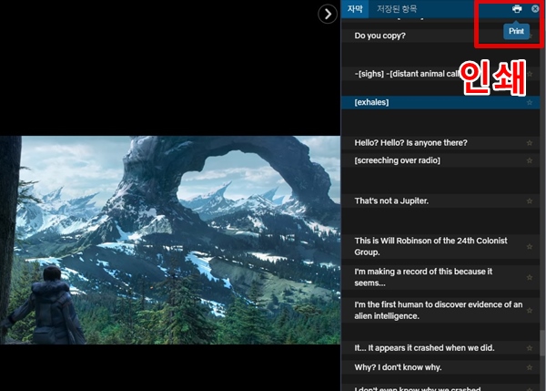Star "Hello? Hello? Is anyone there?" line
Image resolution: width=546 pixels, height=391 pixels.
point(530,143)
